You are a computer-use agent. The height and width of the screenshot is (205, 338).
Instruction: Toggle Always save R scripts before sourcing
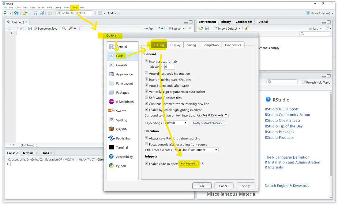[147, 138]
